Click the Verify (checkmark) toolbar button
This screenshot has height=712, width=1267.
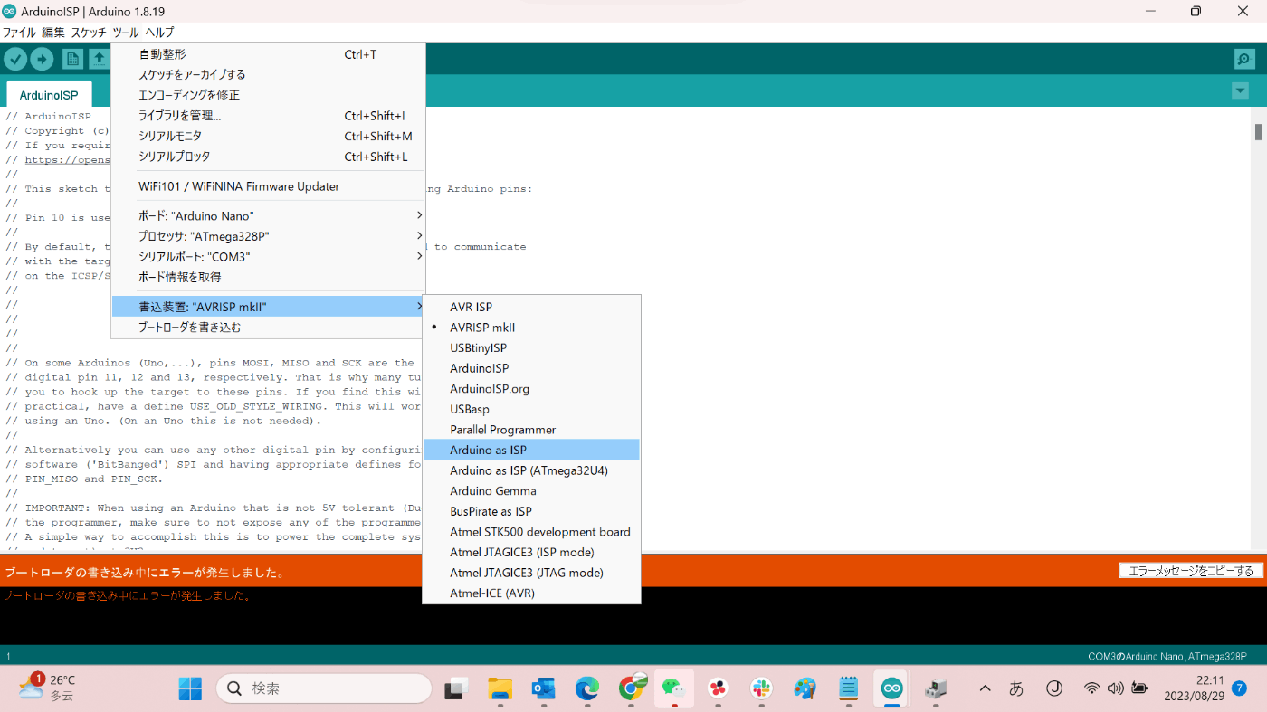click(x=15, y=59)
